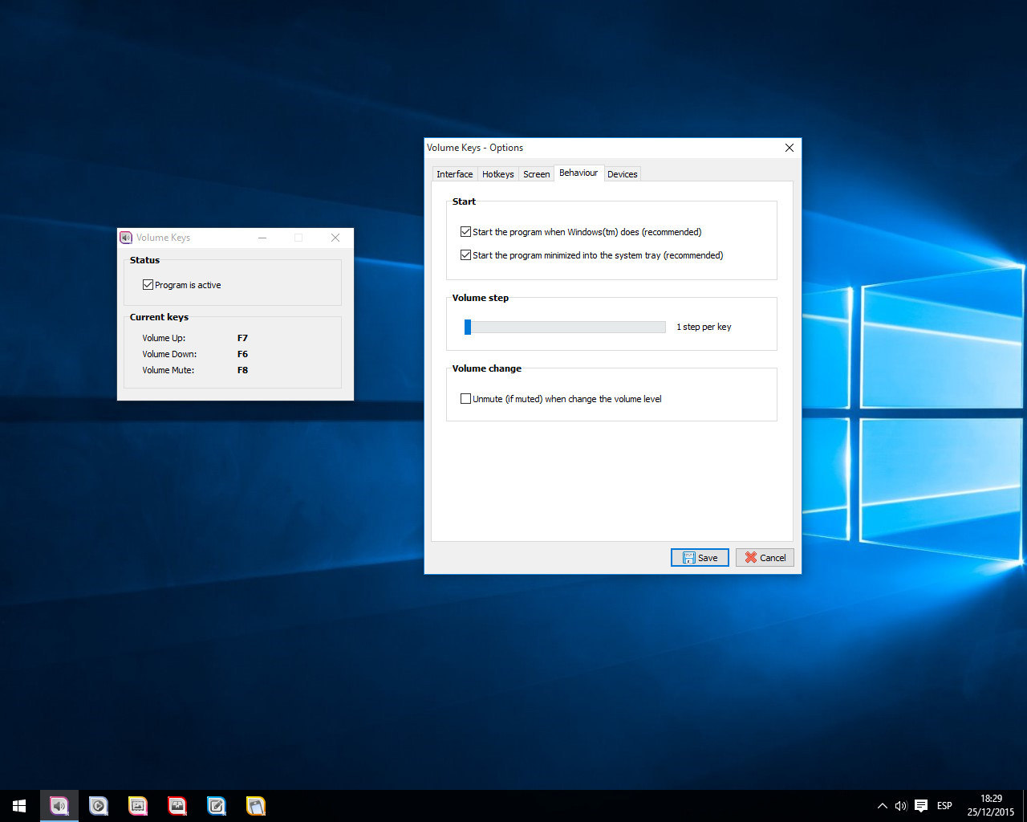Adjust the Volume step slider
The image size is (1027, 822).
pyautogui.click(x=469, y=327)
